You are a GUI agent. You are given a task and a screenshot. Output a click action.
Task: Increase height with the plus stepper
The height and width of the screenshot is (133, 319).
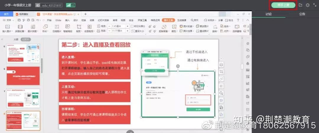[x=128, y=26]
